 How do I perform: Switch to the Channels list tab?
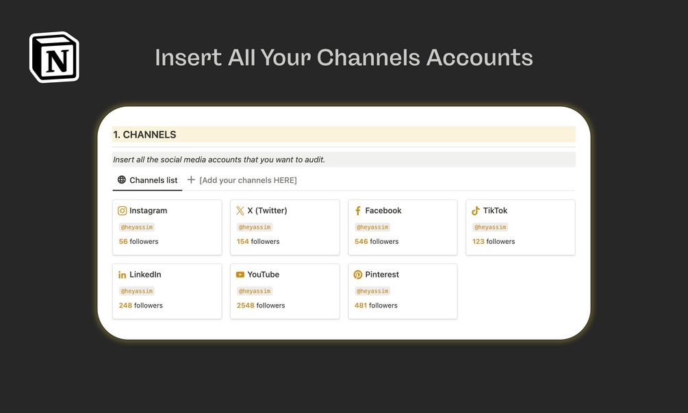tap(153, 180)
